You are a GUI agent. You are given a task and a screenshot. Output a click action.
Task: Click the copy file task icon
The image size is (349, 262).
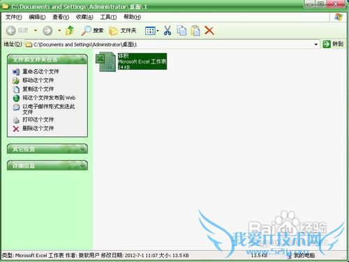click(x=16, y=89)
